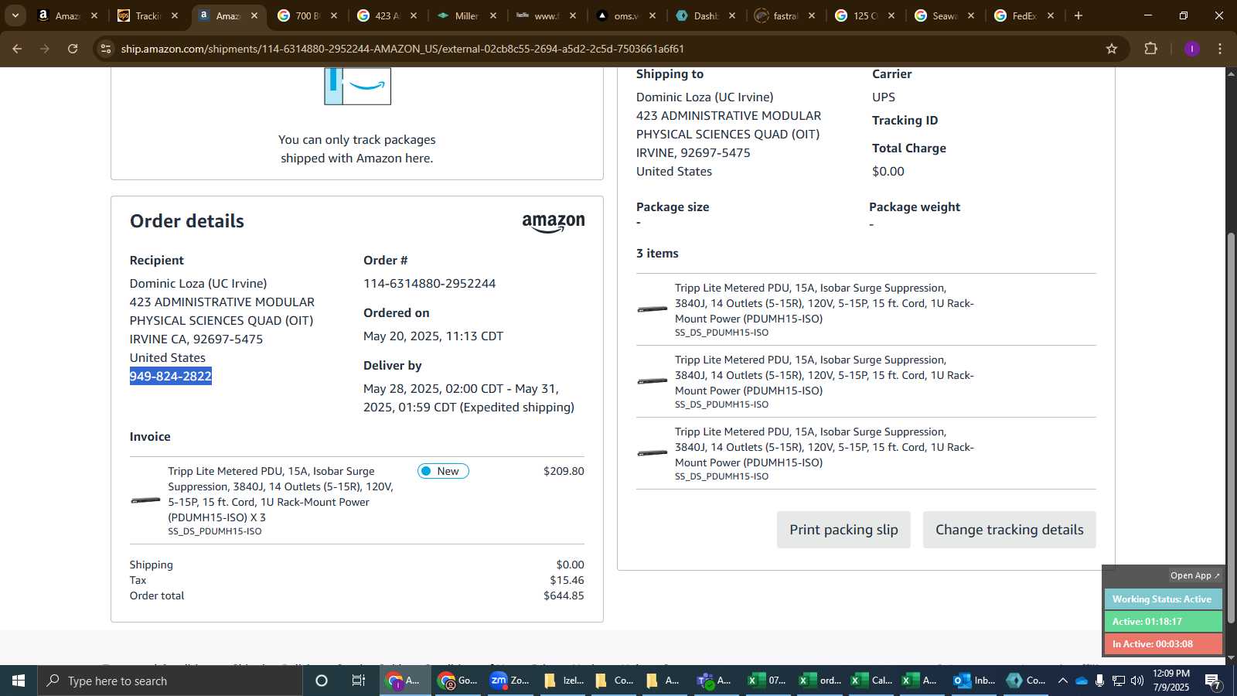Open Microsoft Teams on taskbar
The height and width of the screenshot is (696, 1237).
[x=714, y=681]
